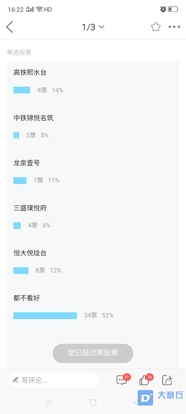
Task: Tap the share icon
Action: click(x=167, y=380)
